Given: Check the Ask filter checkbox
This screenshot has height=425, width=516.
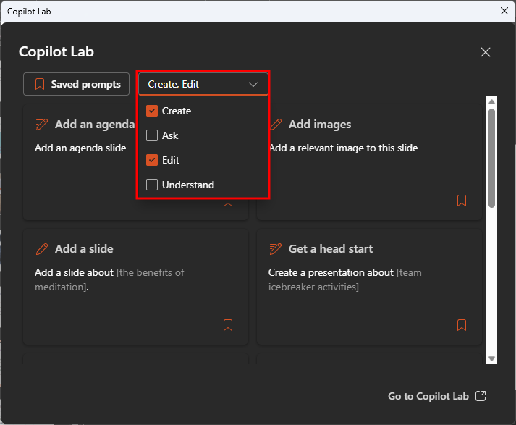Looking at the screenshot, I should tap(152, 135).
